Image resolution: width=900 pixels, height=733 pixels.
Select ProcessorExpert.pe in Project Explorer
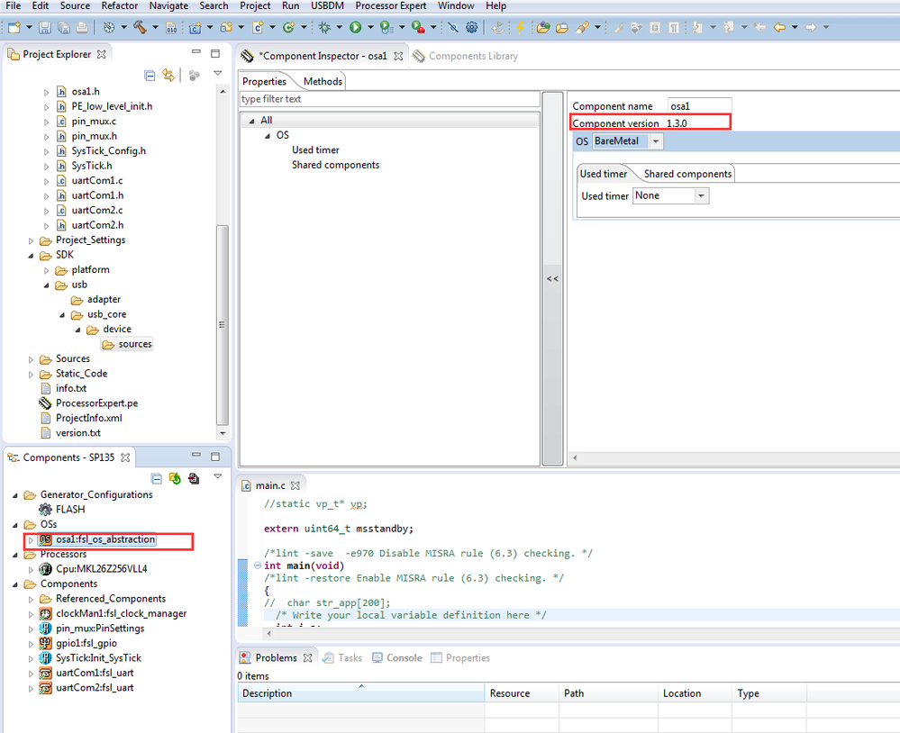(96, 403)
